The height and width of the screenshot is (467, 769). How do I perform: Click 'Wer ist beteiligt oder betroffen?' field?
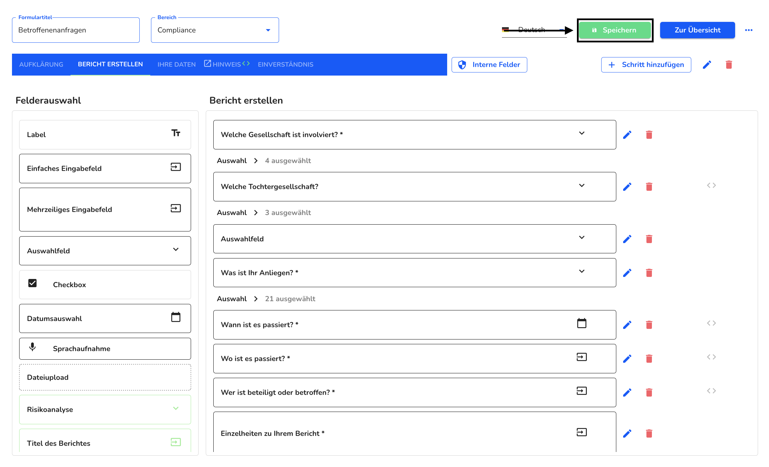coord(415,392)
